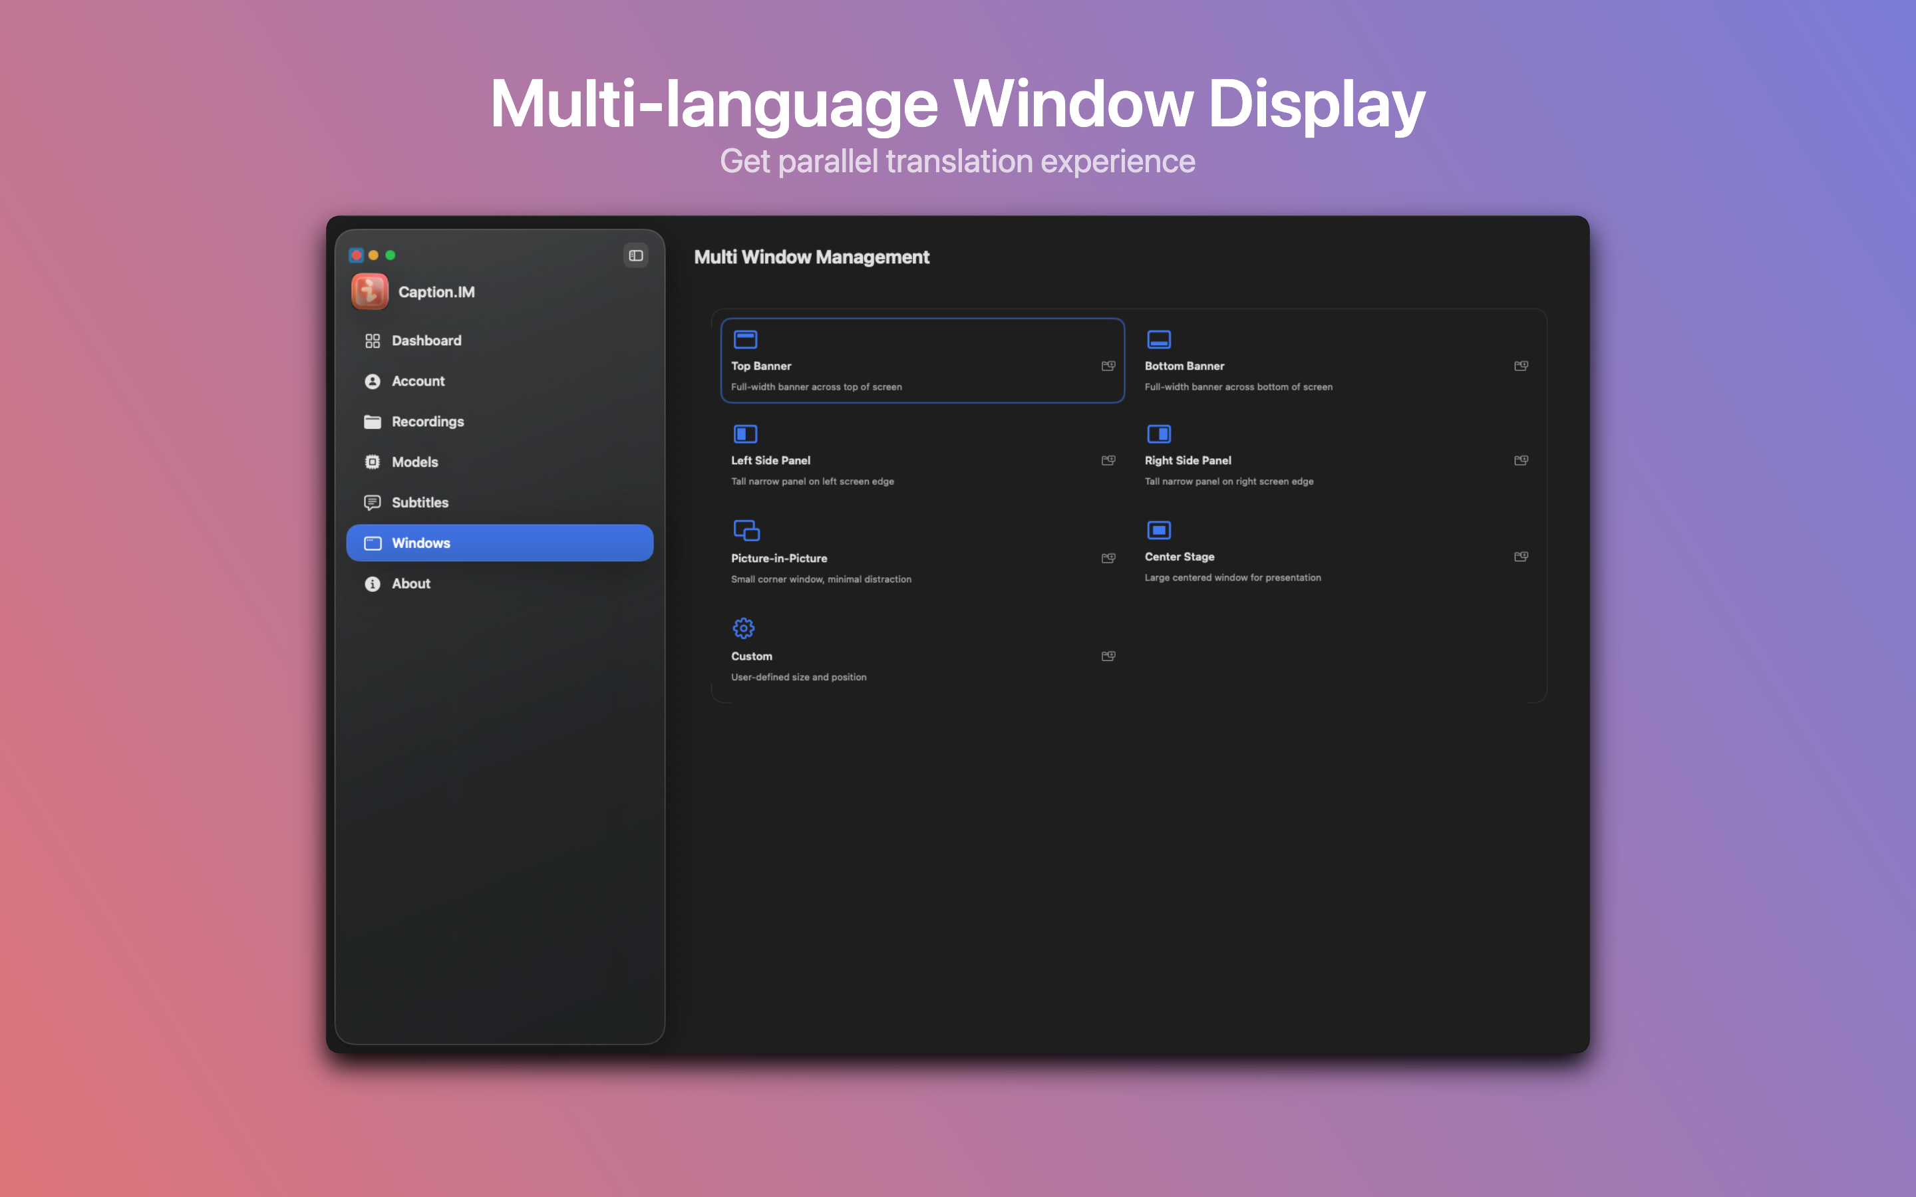Click the Picture-in-Picture layout icon
1916x1197 pixels.
pyautogui.click(x=746, y=531)
